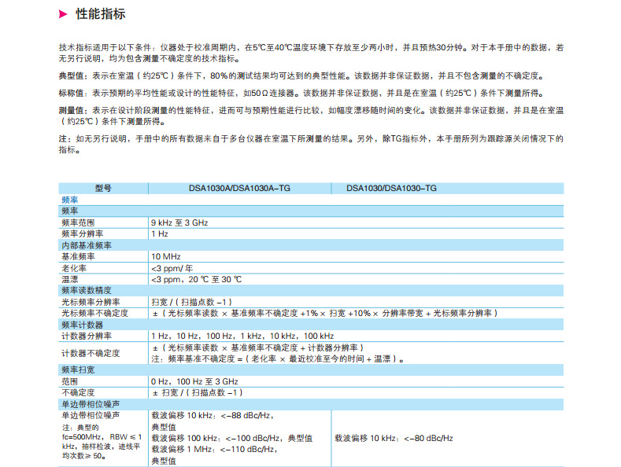Select the value 9 kHz 至 3 GHz

tap(179, 222)
